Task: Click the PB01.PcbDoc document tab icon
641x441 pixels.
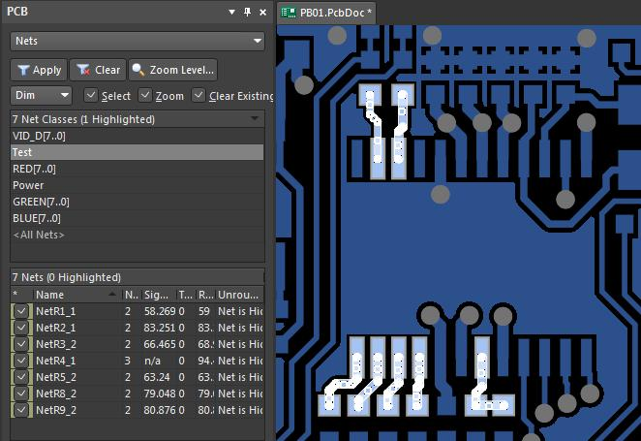Action: [289, 13]
